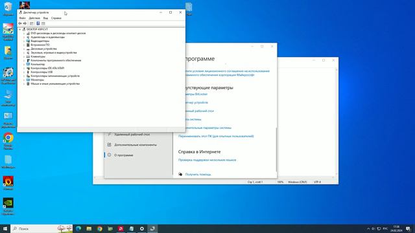
Task: Click the Windows Start button
Action: tap(5, 228)
